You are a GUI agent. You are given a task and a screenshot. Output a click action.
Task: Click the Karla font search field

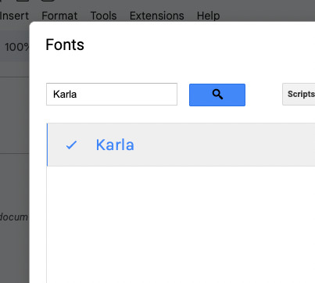tap(112, 95)
